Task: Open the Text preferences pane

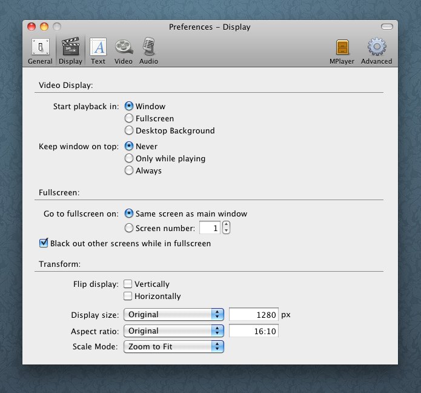Action: [x=98, y=51]
